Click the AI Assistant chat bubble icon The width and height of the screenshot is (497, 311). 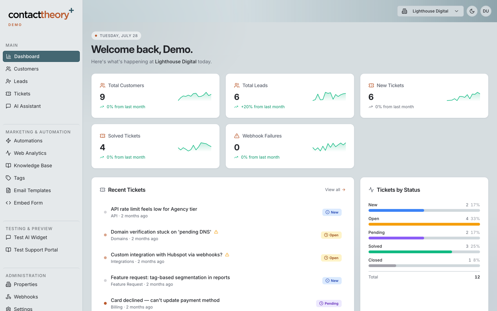tap(8, 106)
